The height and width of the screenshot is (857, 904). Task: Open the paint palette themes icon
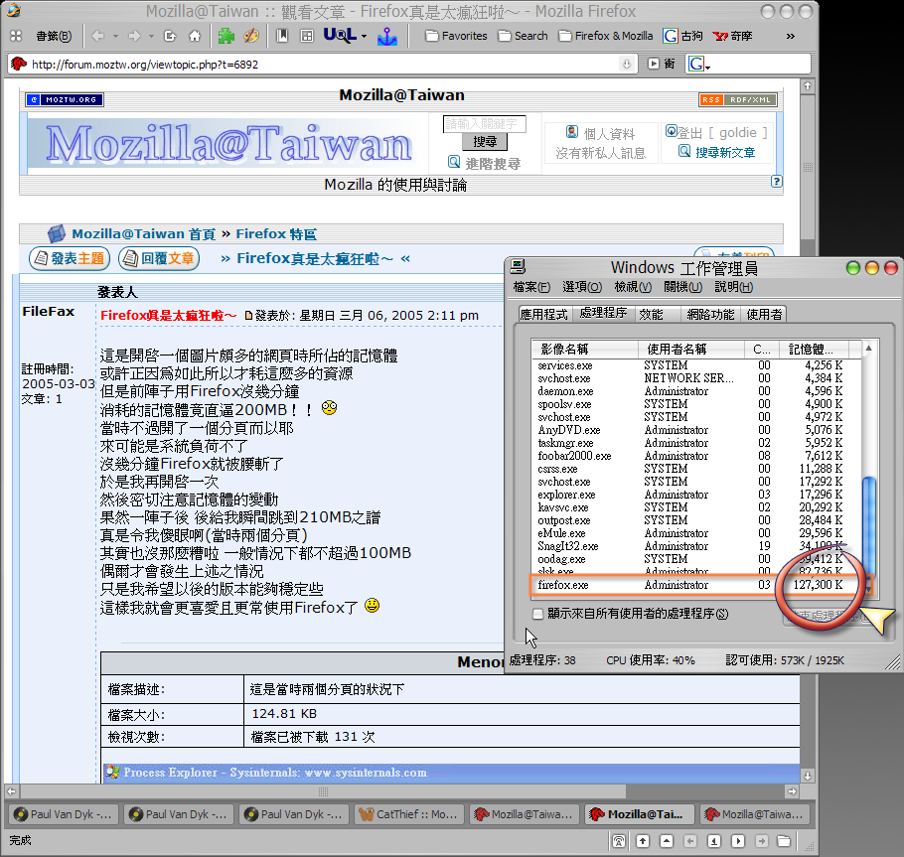click(x=250, y=37)
